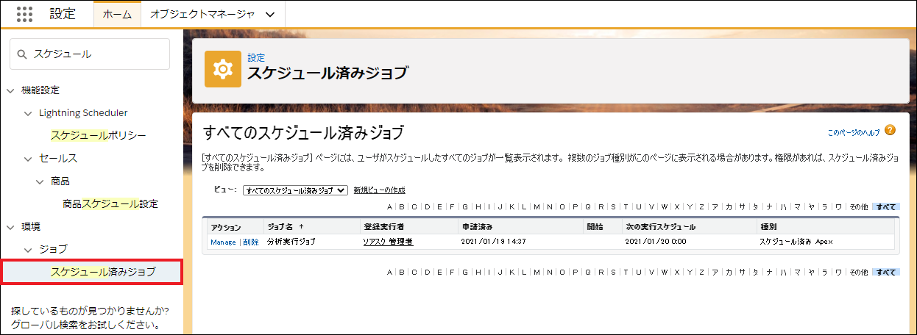Switch to the ホーム tab
Viewport: 917px width, 335px height.
coord(117,14)
